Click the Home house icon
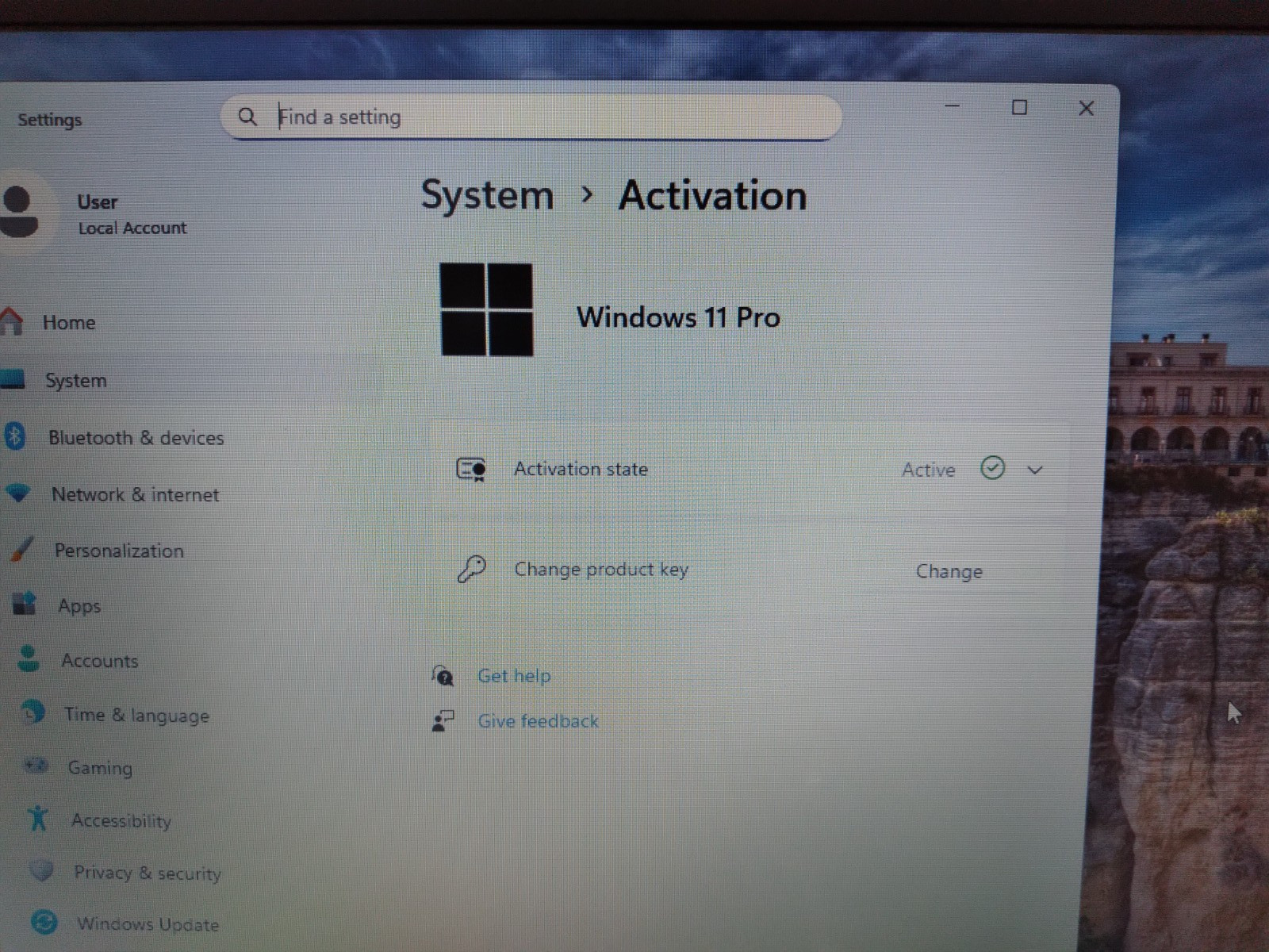Screen dimensions: 1269x952 (12, 321)
